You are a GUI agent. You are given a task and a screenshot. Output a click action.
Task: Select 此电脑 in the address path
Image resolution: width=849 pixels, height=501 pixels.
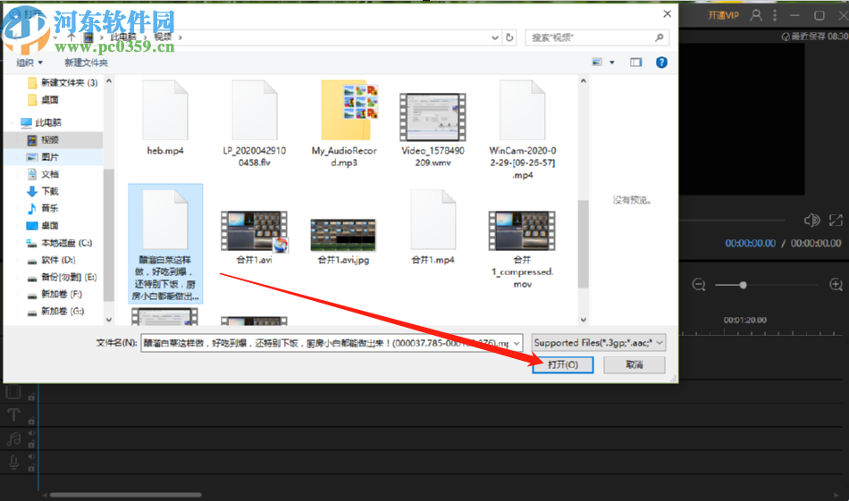coord(123,37)
